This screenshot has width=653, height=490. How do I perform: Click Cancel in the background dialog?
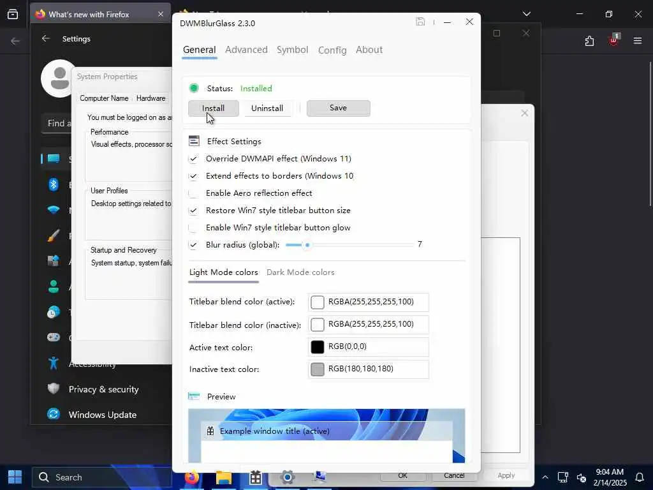(x=454, y=475)
